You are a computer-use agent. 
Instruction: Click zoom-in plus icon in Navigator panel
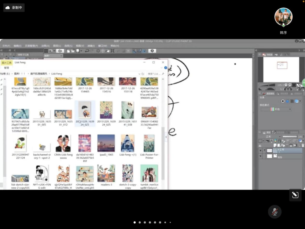point(290,85)
